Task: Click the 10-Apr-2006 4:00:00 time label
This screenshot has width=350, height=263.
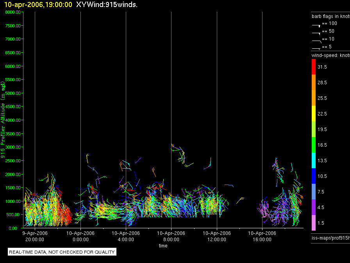Action: pyautogui.click(x=126, y=236)
